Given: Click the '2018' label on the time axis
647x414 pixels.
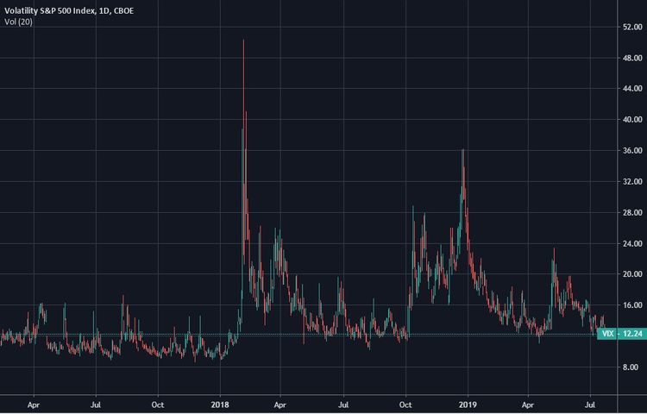Looking at the screenshot, I should click(x=220, y=405).
